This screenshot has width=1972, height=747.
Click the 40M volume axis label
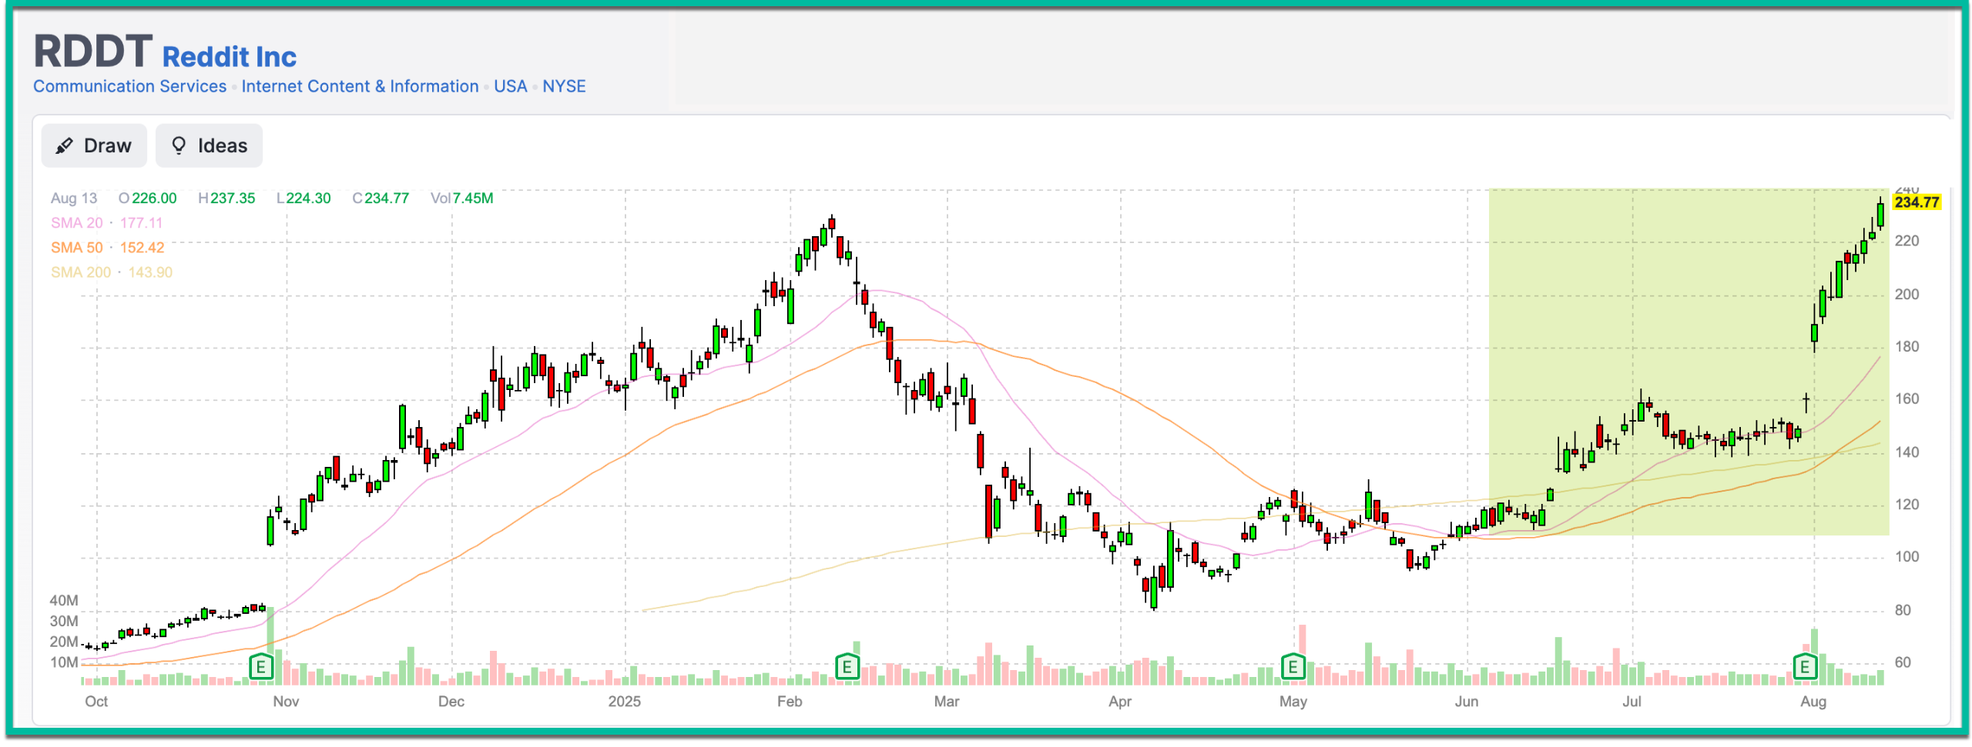[64, 601]
